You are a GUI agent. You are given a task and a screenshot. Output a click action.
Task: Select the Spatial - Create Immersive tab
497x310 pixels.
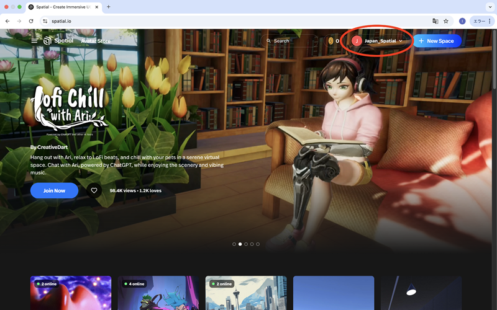click(x=63, y=7)
